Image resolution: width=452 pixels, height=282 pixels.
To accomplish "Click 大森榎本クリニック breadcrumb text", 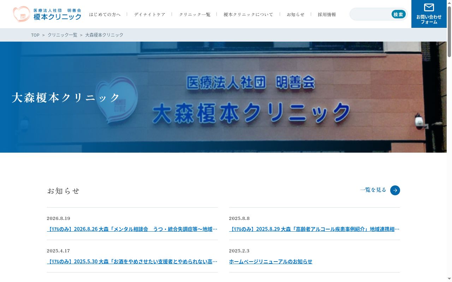I will tap(105, 35).
